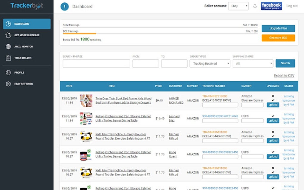Click upload button in Hong Quach row
The image size is (304, 190).
pyautogui.click(x=273, y=156)
